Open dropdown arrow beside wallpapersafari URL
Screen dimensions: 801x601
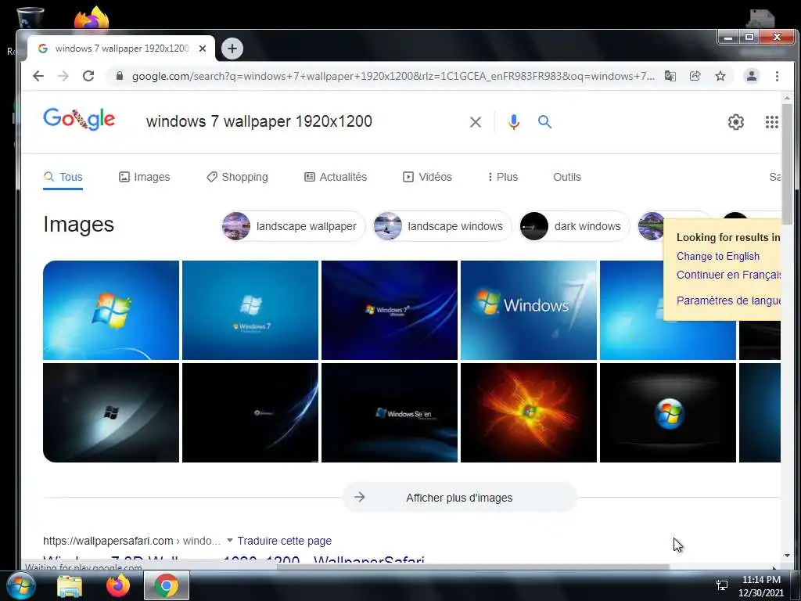[230, 540]
